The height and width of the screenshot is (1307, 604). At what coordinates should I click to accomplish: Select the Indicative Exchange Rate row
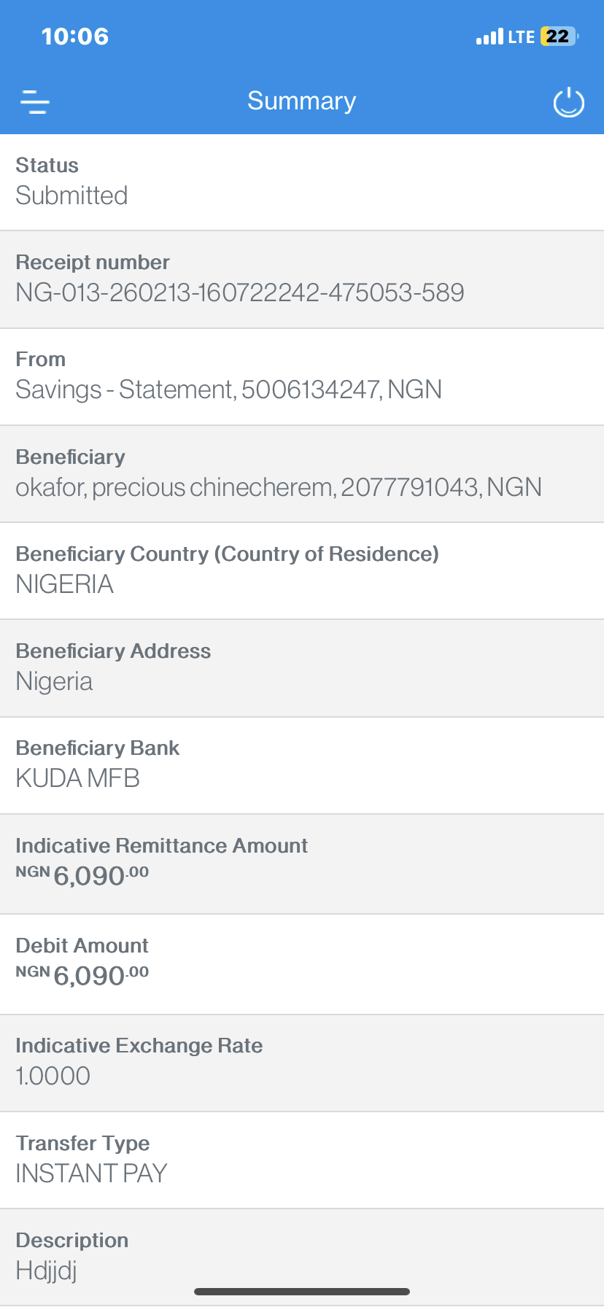[302, 1062]
